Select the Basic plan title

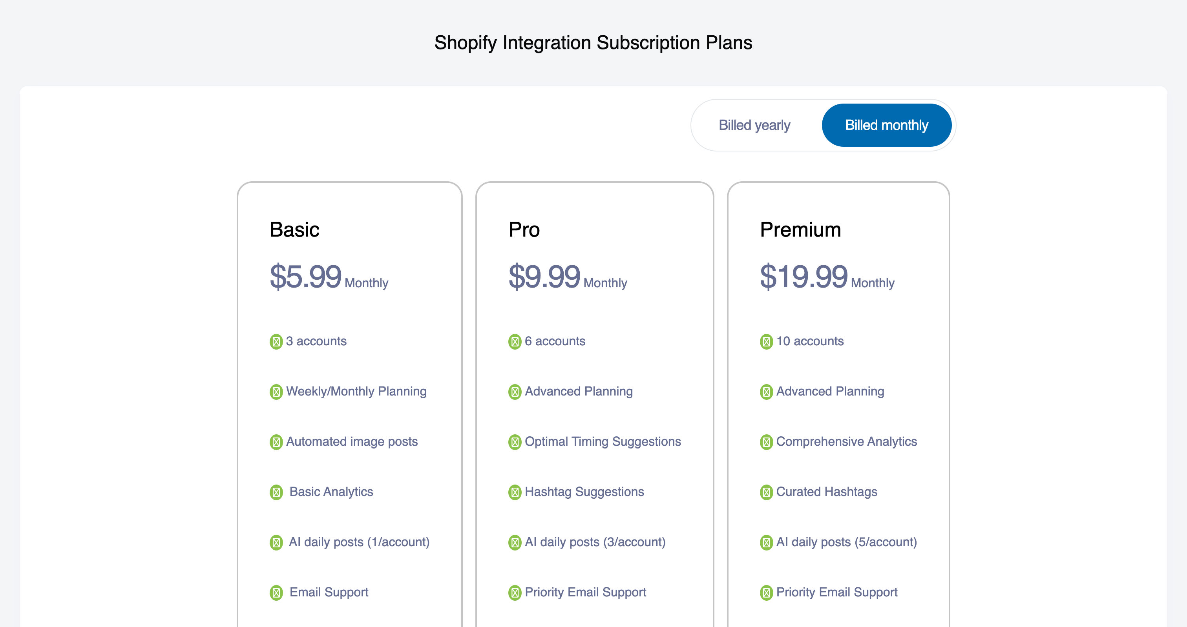tap(294, 230)
